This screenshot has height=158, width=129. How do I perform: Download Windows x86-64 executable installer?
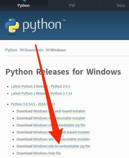(x=61, y=139)
